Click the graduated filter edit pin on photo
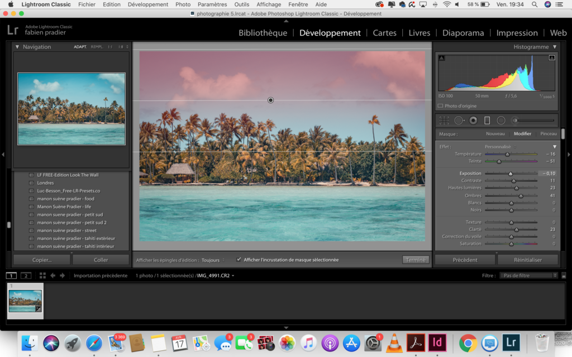 [x=270, y=100]
